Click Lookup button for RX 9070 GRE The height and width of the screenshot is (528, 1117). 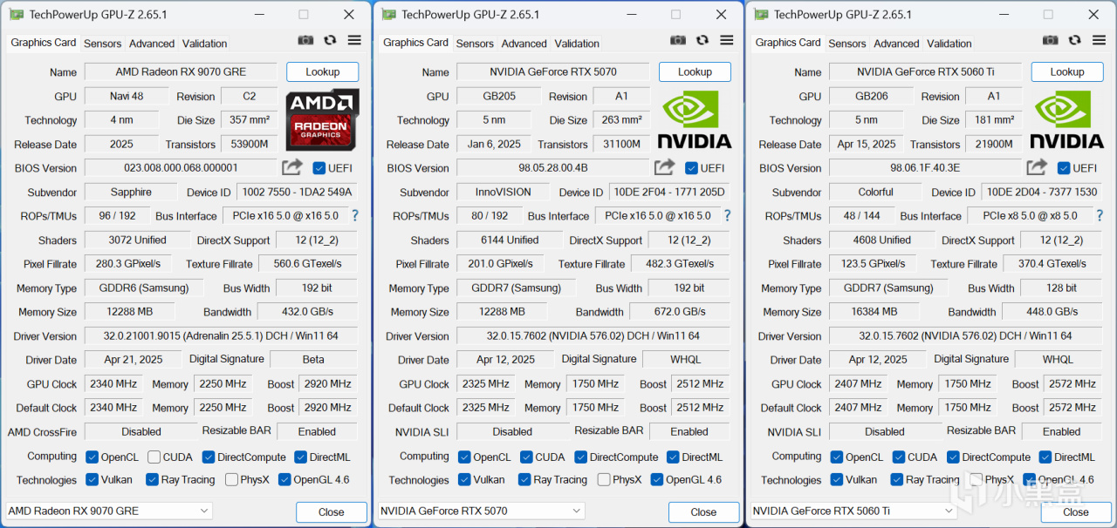pos(322,72)
